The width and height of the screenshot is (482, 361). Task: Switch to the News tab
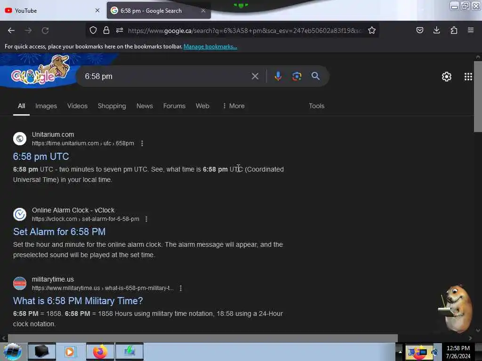(x=145, y=106)
